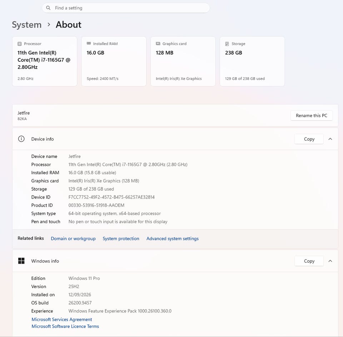Open Advanced system settings link
343x337 pixels.
[x=173, y=238]
